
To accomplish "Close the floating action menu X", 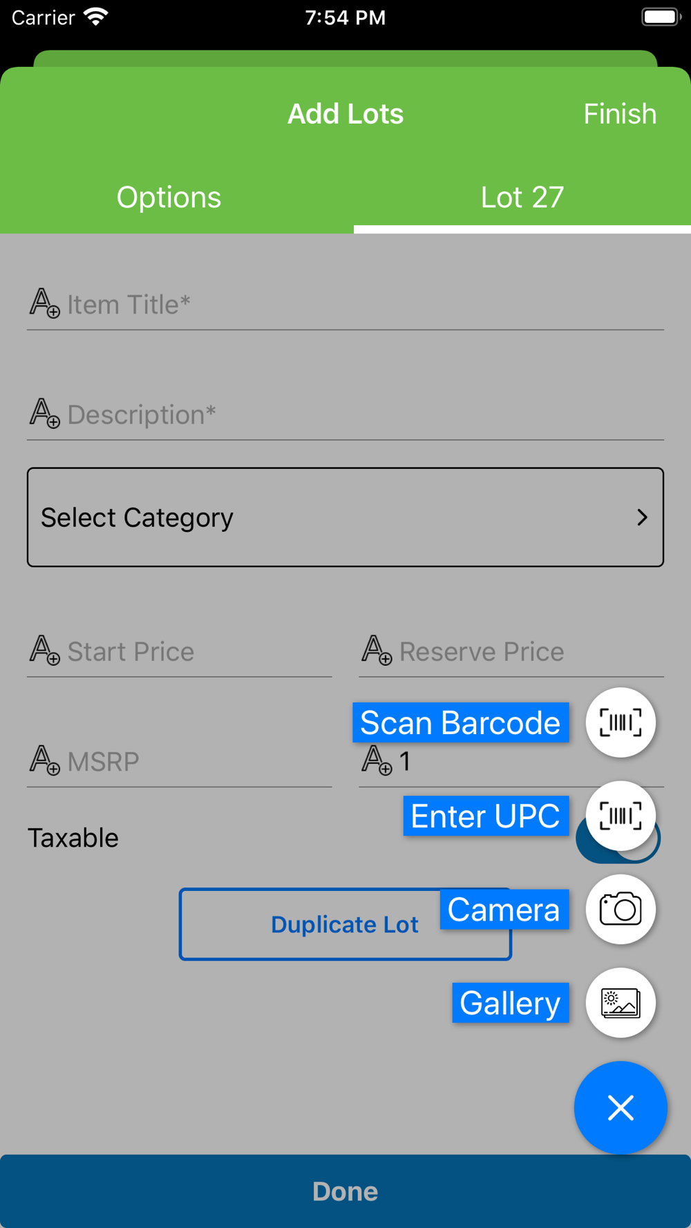I will click(x=621, y=1108).
